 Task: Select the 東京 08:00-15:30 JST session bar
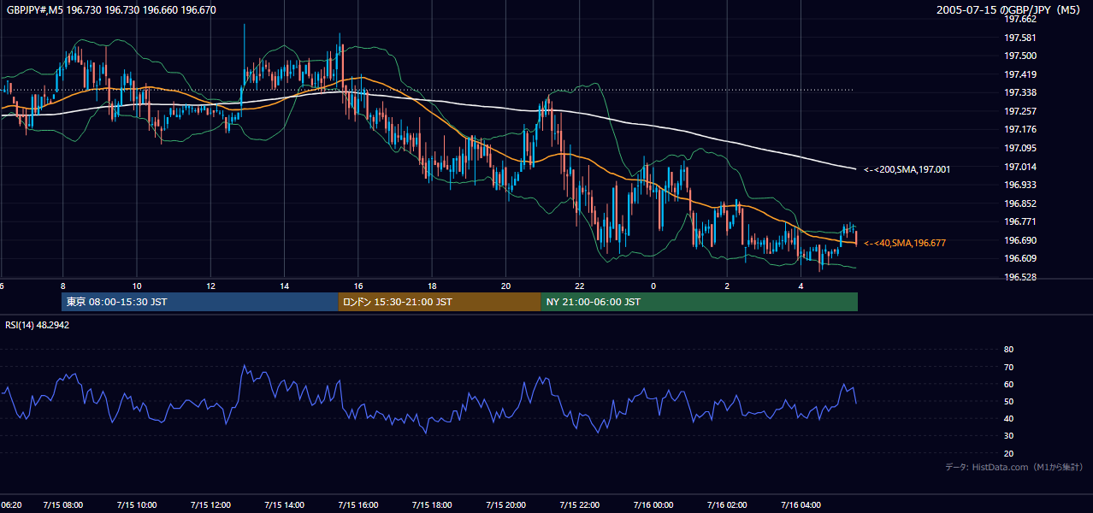pyautogui.click(x=200, y=302)
